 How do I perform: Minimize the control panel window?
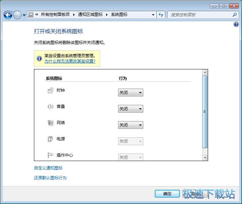click(215, 6)
